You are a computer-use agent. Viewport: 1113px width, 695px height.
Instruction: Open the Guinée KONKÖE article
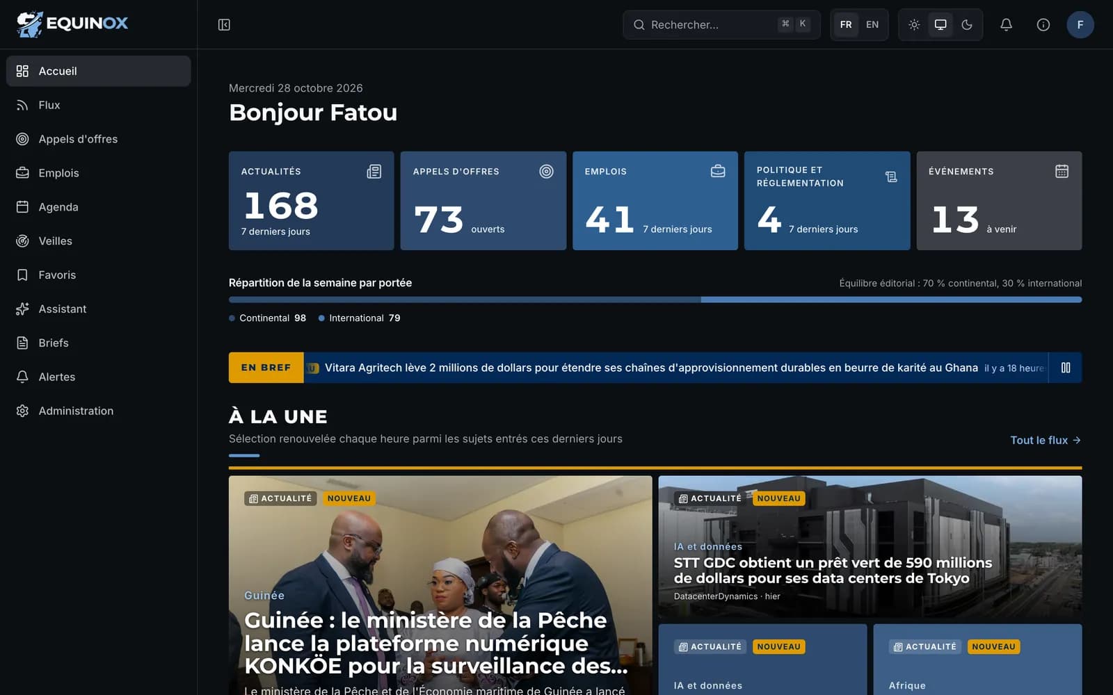(440, 585)
